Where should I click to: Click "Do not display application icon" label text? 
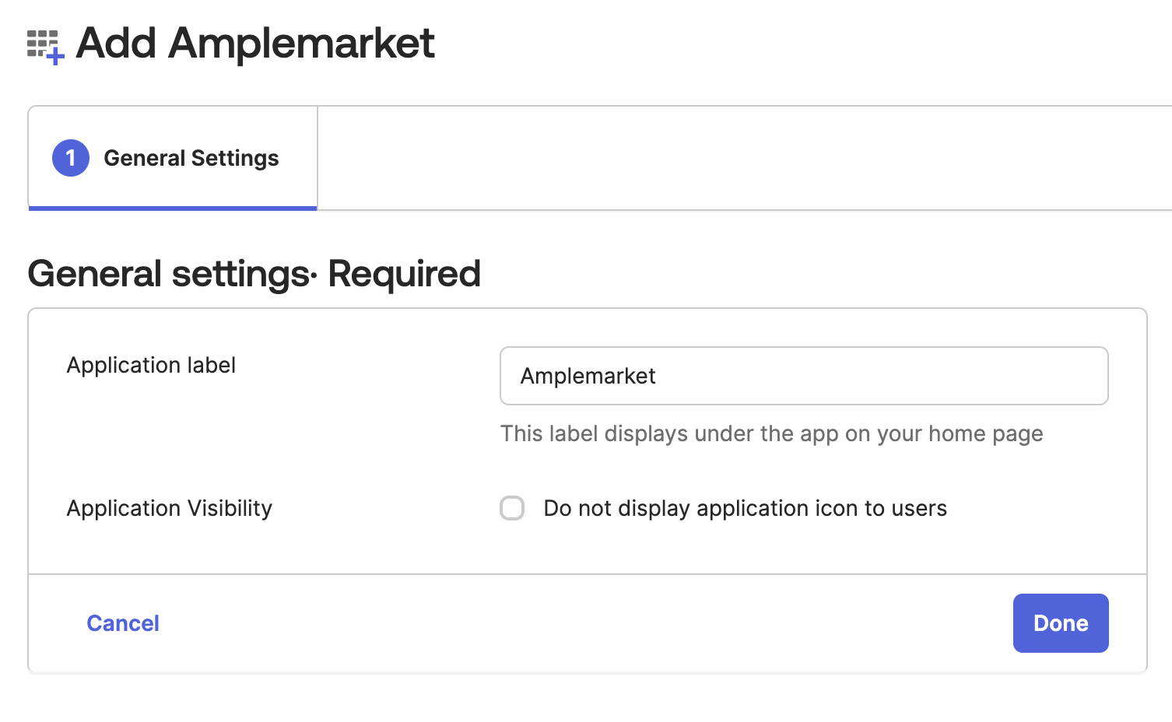(x=745, y=508)
